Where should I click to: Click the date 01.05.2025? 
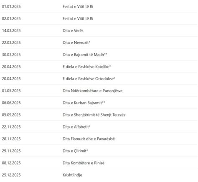coord(11,91)
